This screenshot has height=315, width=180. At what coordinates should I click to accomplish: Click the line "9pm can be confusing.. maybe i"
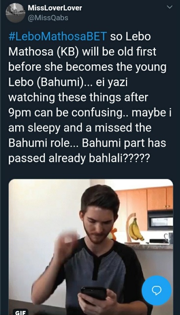90,113
